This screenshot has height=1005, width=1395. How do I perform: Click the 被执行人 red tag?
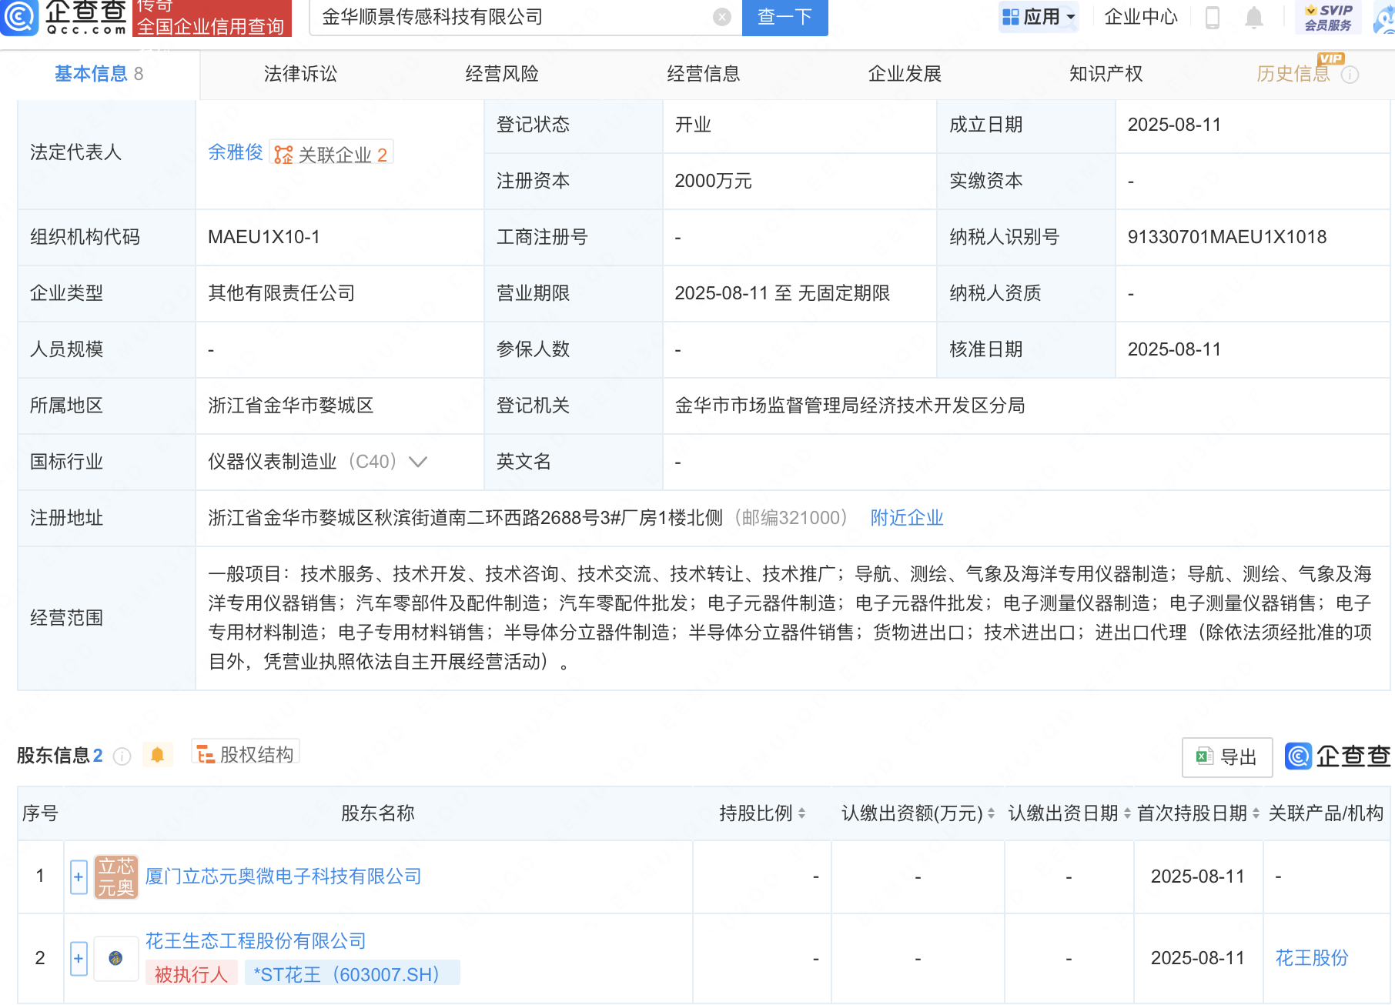click(x=191, y=974)
